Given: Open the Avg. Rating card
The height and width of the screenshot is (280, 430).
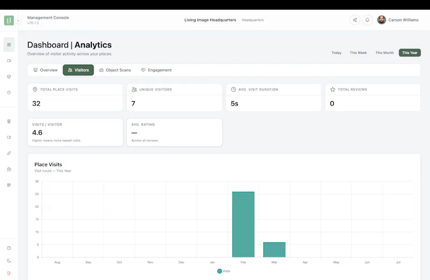Looking at the screenshot, I should tap(174, 132).
